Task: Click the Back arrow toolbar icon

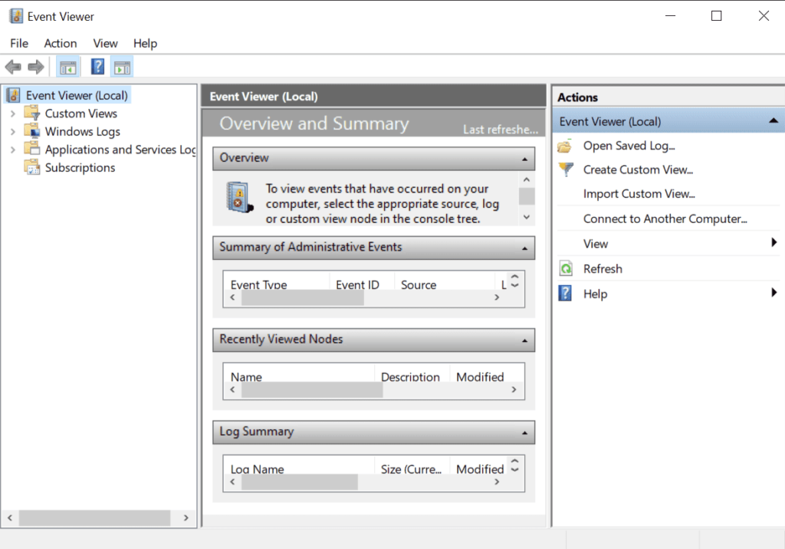Action: [12, 67]
